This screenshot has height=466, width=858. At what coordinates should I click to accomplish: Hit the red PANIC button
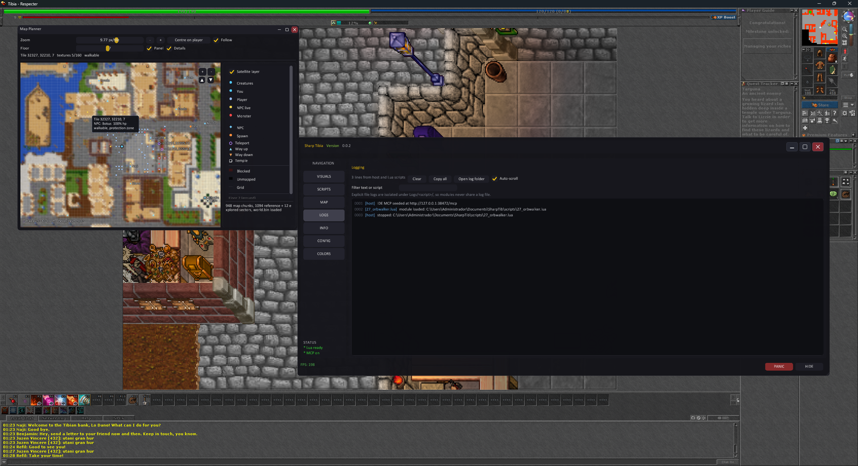[779, 367]
